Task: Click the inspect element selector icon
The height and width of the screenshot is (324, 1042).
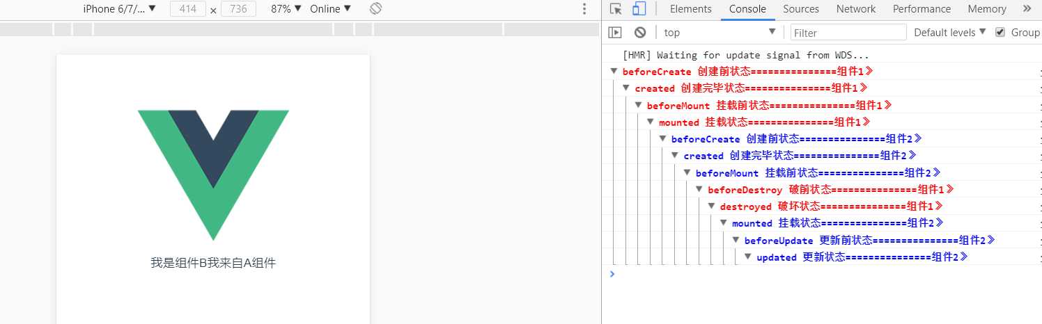Action: (x=616, y=9)
